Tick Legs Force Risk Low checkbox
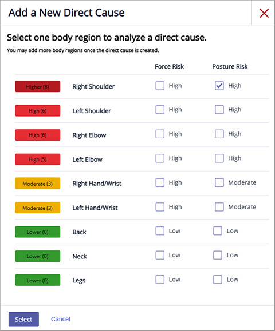 (160, 280)
